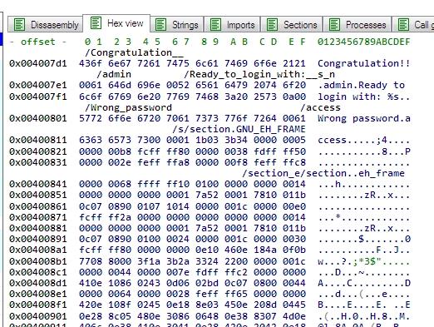Viewport: 434px width, 327px height.
Task: Select offset 0x004008a1
Action: click(38, 250)
